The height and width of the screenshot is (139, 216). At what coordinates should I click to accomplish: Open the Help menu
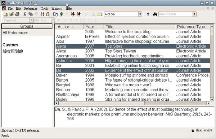click(x=69, y=8)
